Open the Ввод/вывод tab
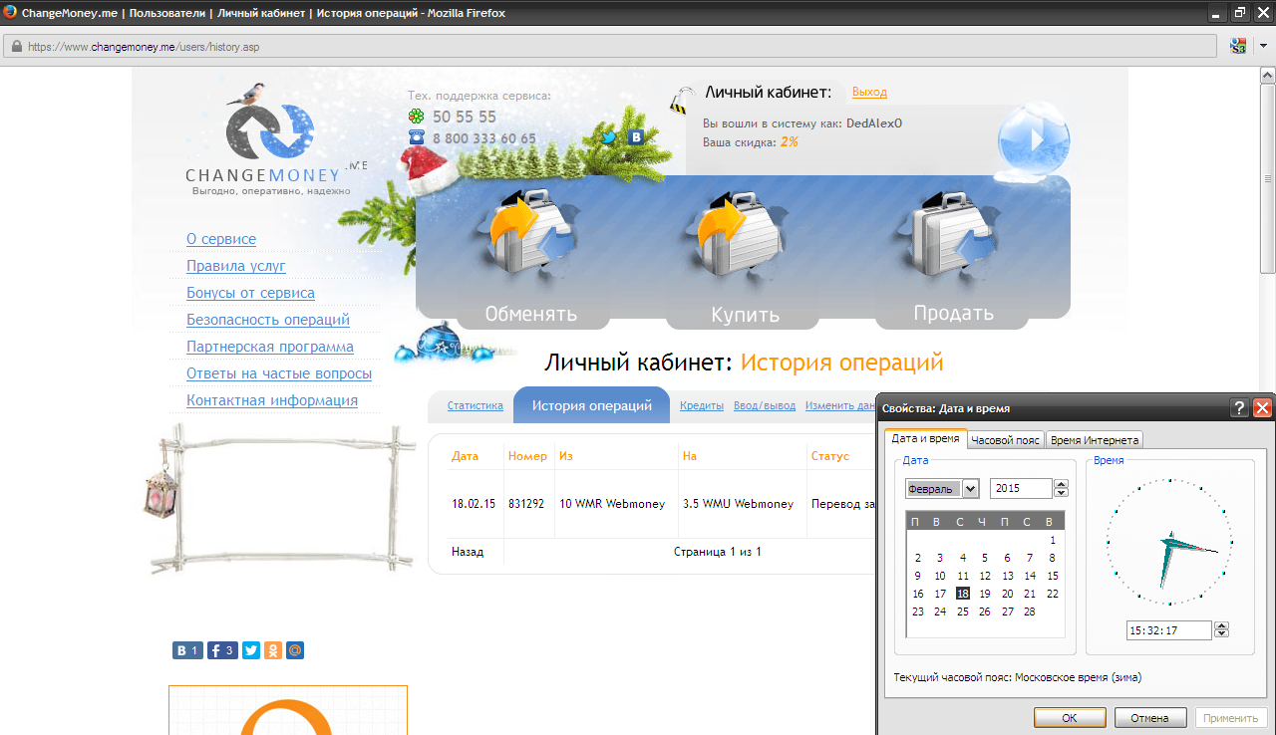The width and height of the screenshot is (1276, 735). tap(765, 405)
